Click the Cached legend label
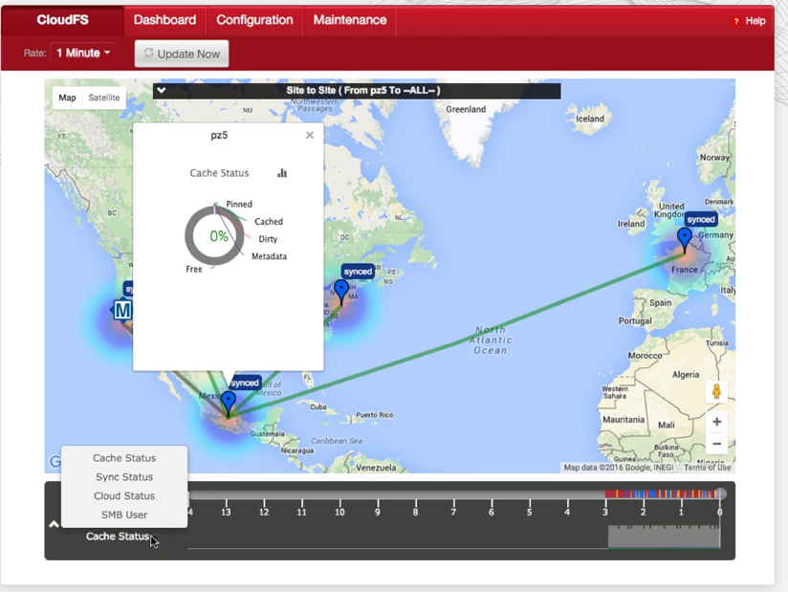This screenshot has width=788, height=592. (269, 222)
